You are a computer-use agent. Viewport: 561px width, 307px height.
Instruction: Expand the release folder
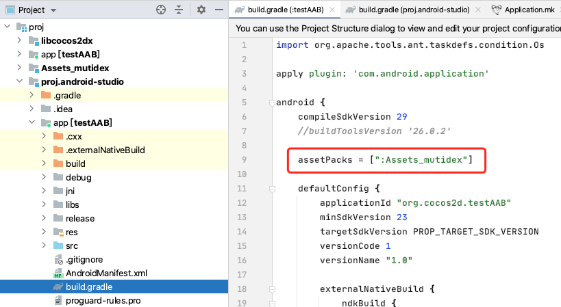click(x=44, y=218)
